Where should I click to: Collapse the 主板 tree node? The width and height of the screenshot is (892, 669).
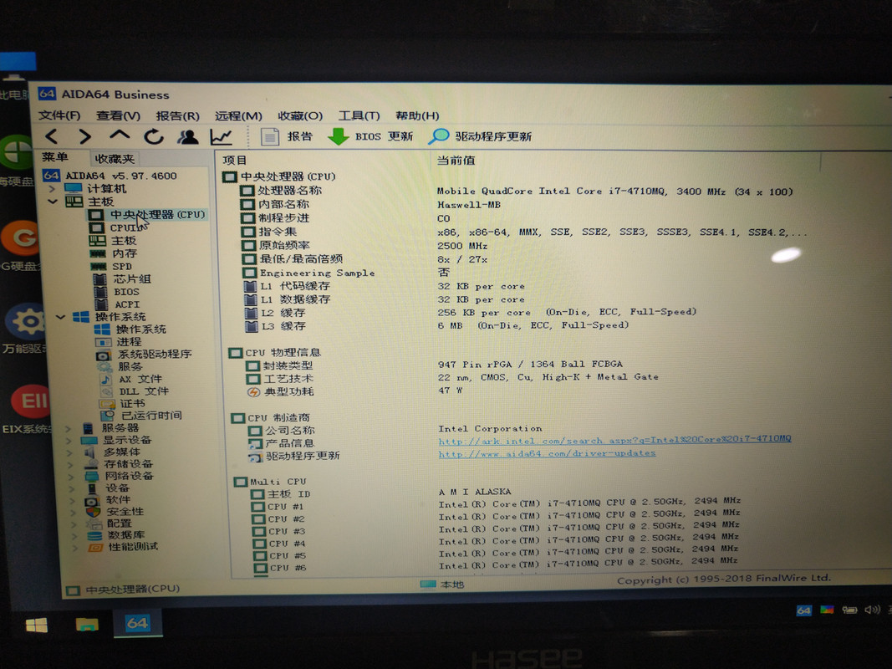pos(53,202)
